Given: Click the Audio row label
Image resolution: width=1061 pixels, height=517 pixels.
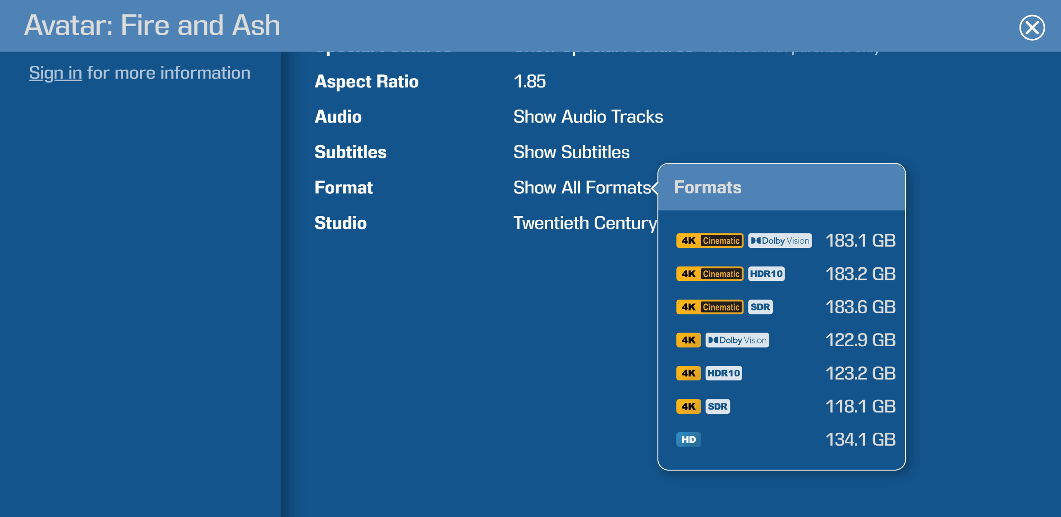Looking at the screenshot, I should [338, 117].
